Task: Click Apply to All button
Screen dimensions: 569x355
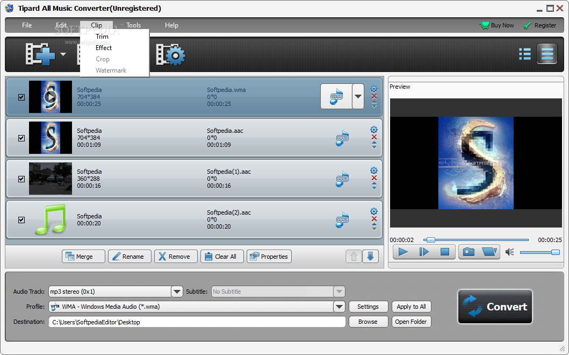Action: coord(411,307)
